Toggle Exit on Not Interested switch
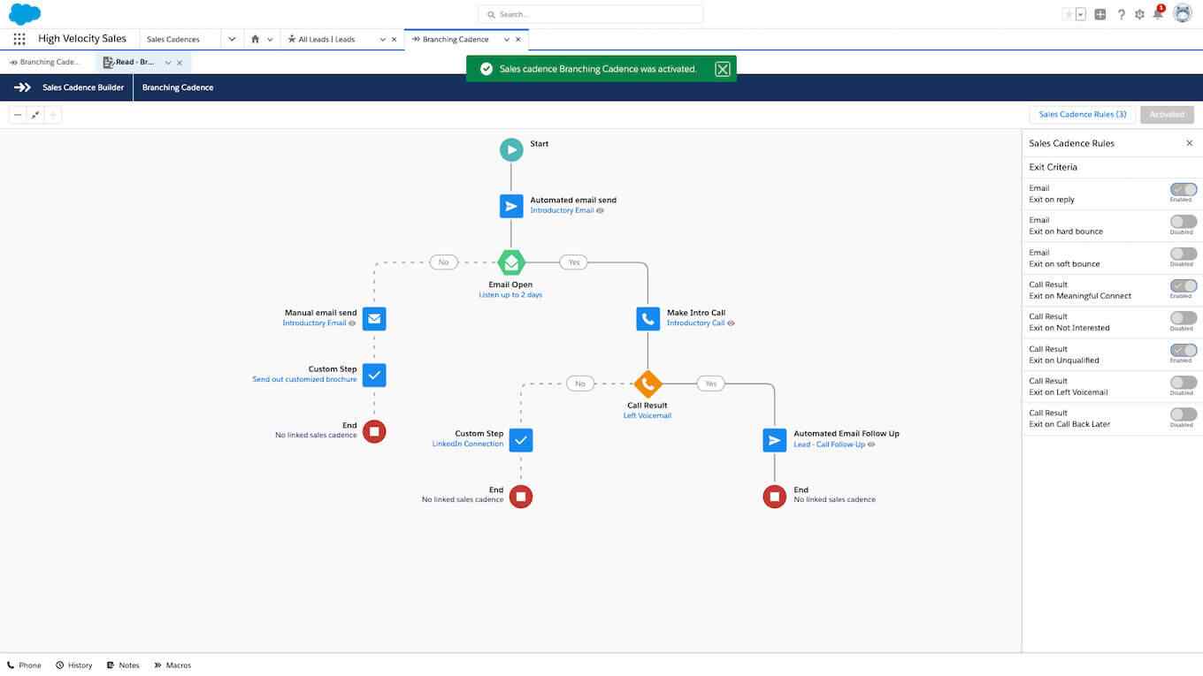 click(1184, 318)
